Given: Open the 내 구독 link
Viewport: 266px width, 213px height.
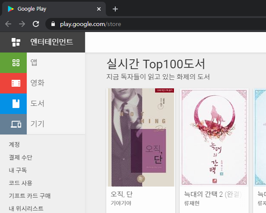Looking at the screenshot, I should 18,170.
